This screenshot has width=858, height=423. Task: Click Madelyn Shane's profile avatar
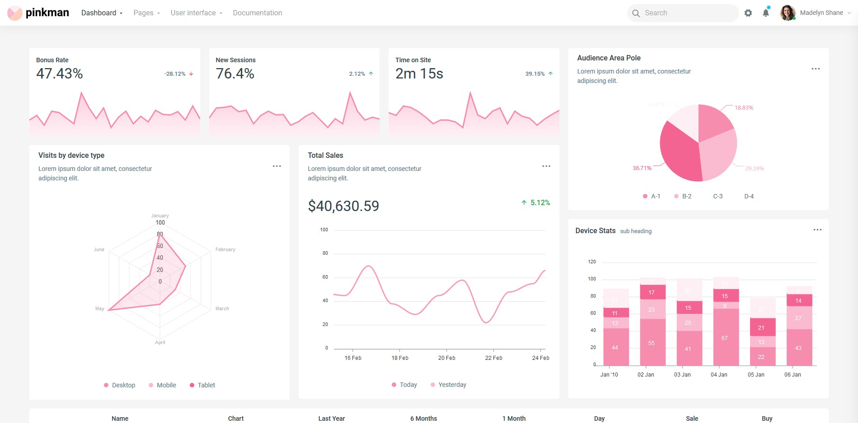[x=787, y=13]
